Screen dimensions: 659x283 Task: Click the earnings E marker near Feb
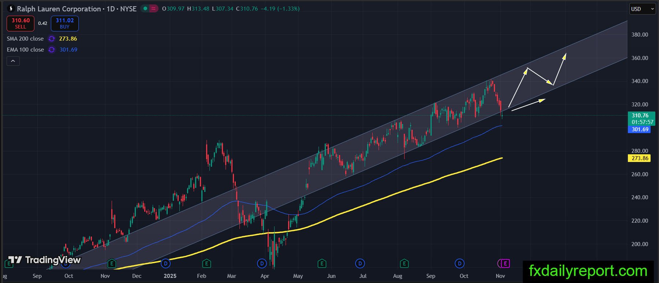206,263
